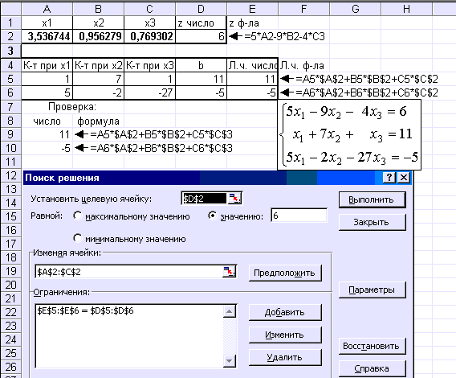Select column F header
Viewport: 456px width, 378px height.
point(304,9)
